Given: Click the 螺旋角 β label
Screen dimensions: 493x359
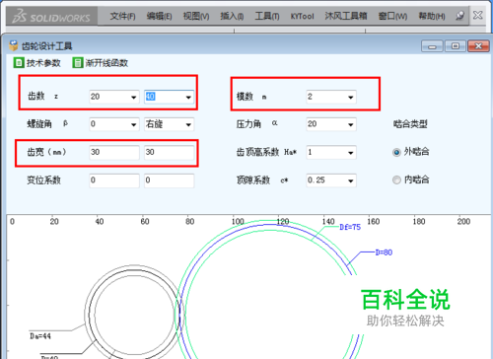Looking at the screenshot, I should tap(47, 123).
